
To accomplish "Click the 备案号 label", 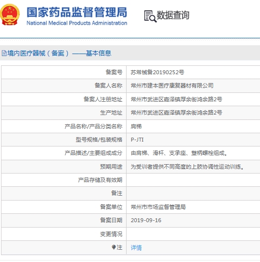I will (114, 72).
